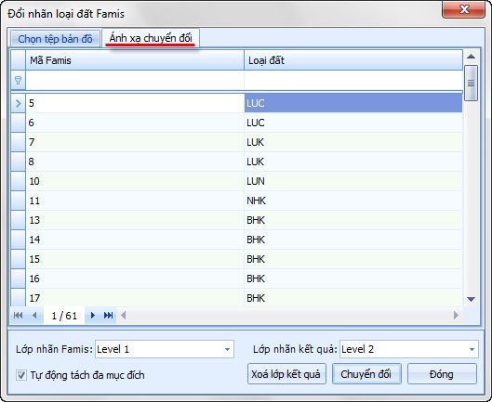Image resolution: width=492 pixels, height=402 pixels.
Task: Click the vertical scrollbar thumb
Action: pos(471,83)
